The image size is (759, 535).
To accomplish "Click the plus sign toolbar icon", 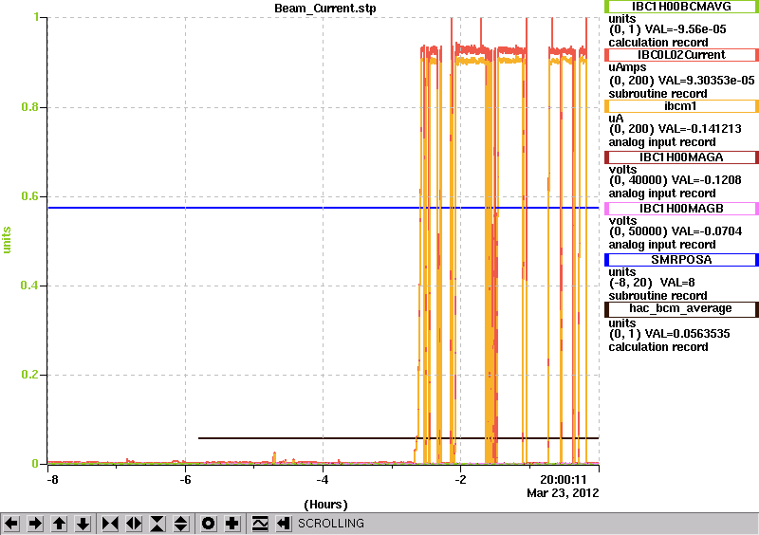I will pyautogui.click(x=232, y=524).
